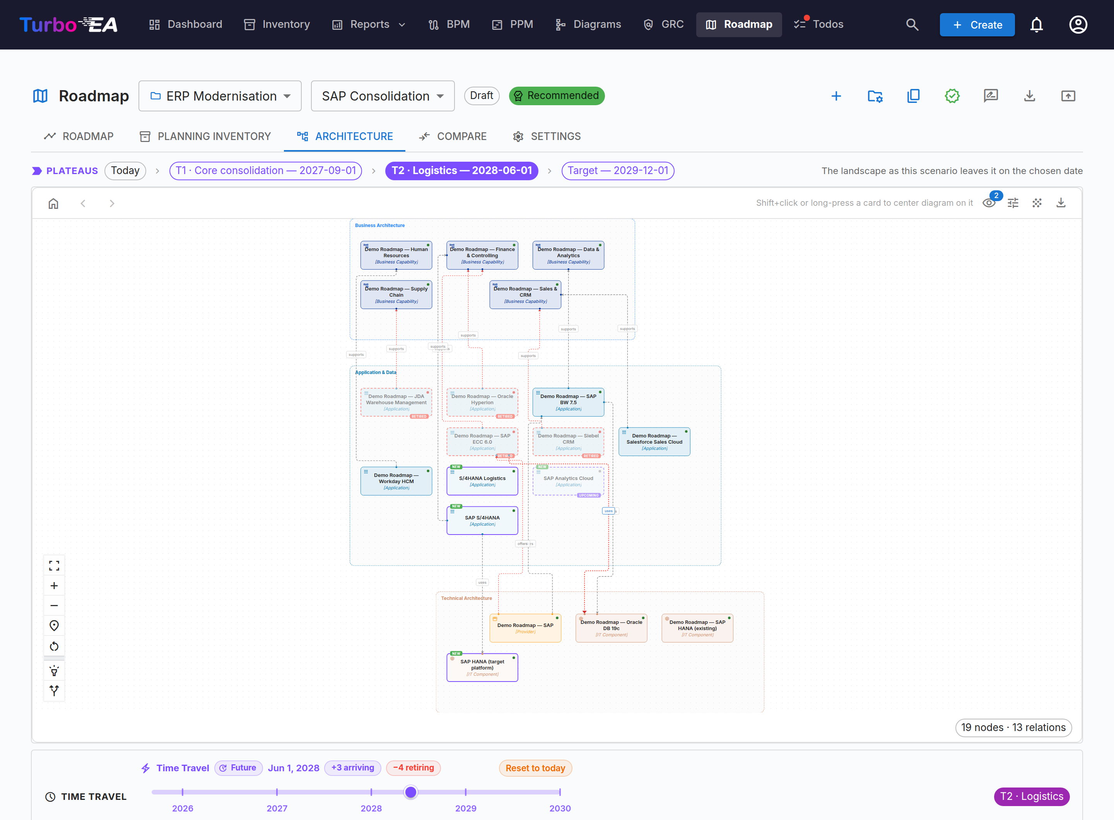Click the fit-to-screen brackets icon
Screen dimensions: 1114x820
point(54,565)
